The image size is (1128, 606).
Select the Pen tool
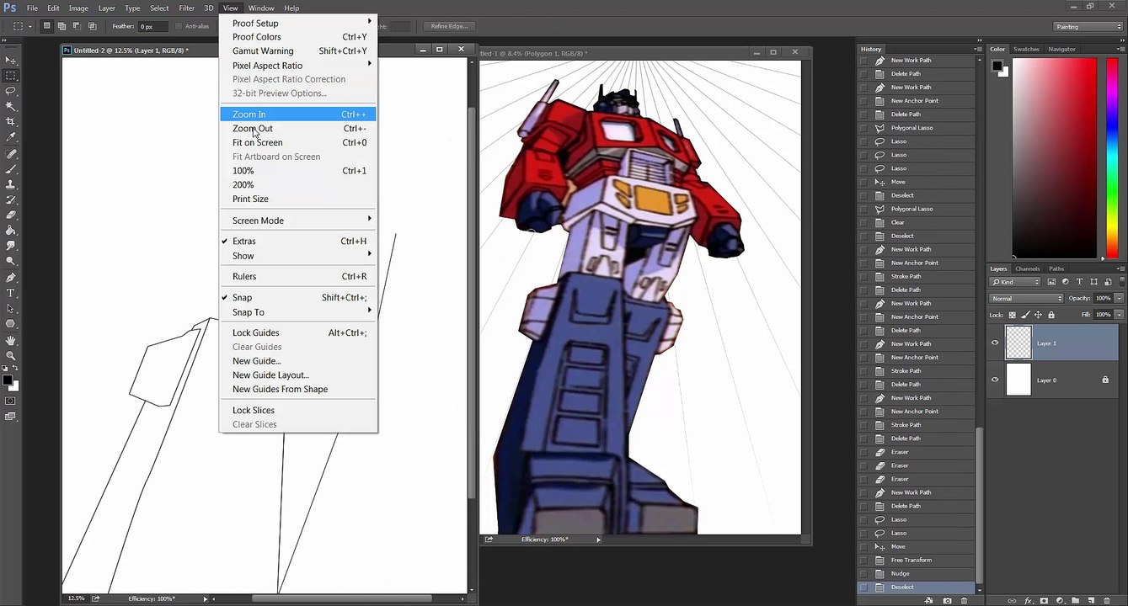click(x=11, y=278)
